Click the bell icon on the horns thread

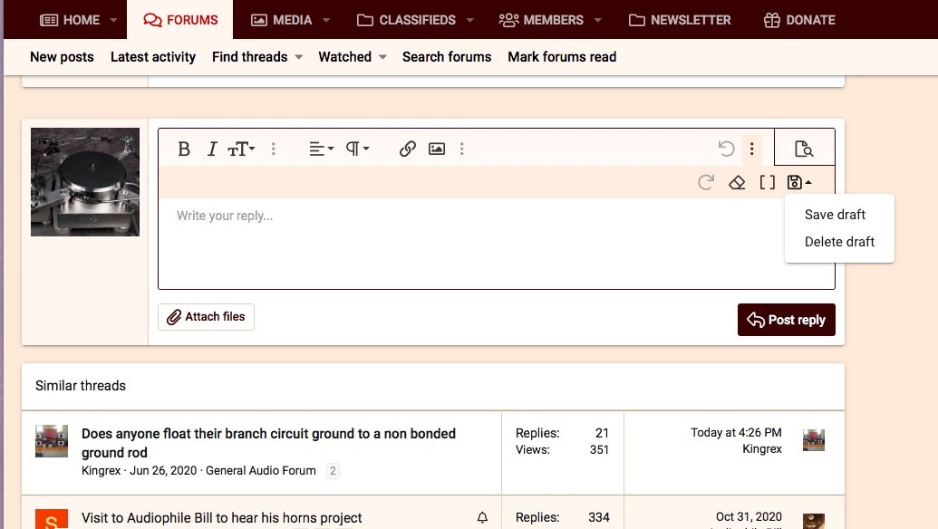pos(482,518)
